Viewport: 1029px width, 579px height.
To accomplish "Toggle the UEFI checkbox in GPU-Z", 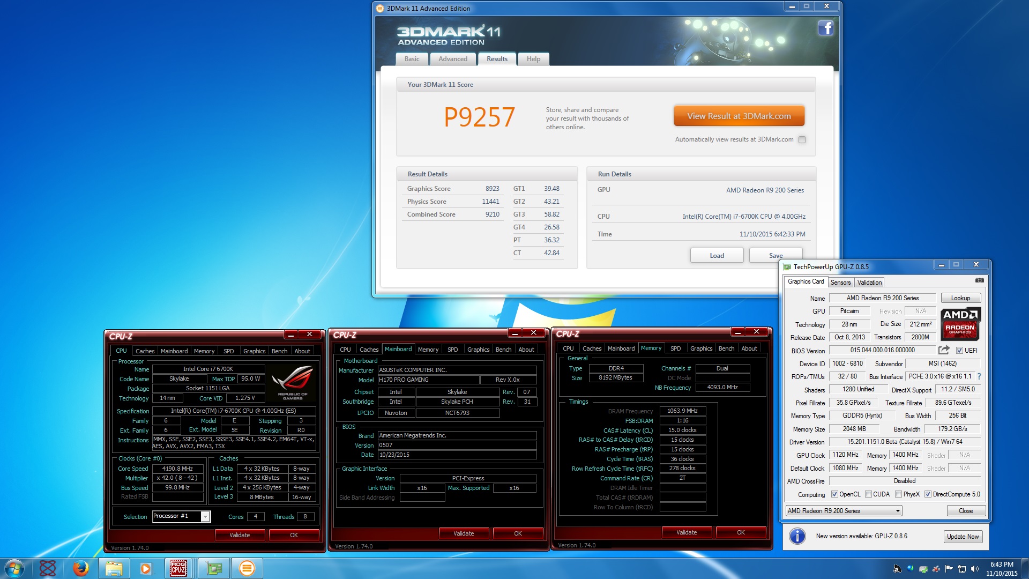I will click(959, 350).
